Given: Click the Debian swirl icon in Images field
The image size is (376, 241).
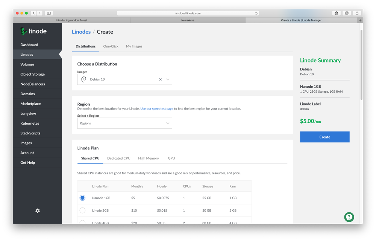Looking at the screenshot, I should (x=84, y=79).
